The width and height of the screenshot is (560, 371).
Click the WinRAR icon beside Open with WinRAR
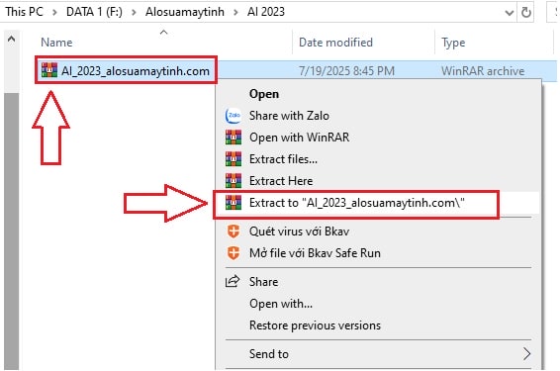(233, 138)
